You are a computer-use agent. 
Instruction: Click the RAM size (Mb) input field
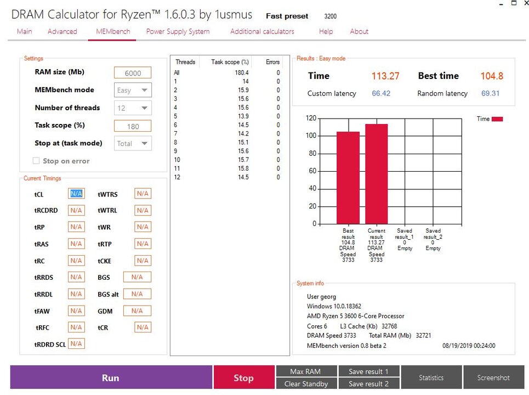pyautogui.click(x=133, y=73)
